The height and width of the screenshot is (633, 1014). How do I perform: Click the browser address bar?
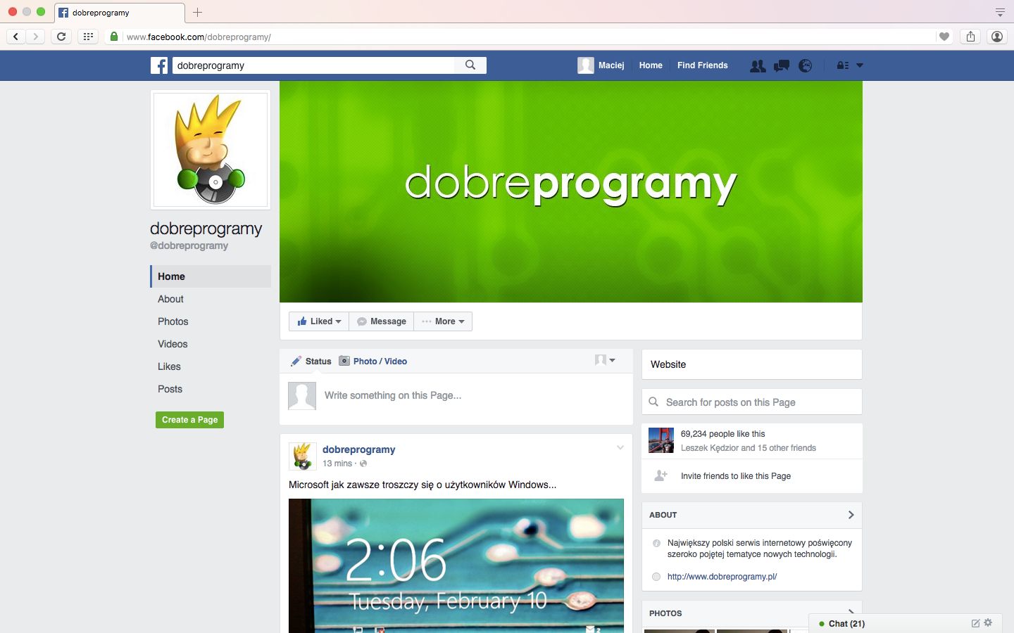[528, 37]
